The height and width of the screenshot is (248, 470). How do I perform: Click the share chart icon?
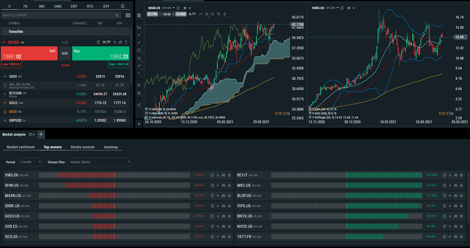139,105
